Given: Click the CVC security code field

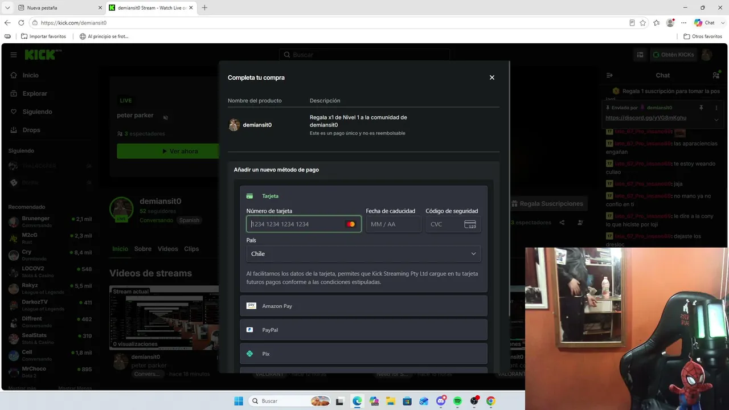Looking at the screenshot, I should [x=453, y=224].
